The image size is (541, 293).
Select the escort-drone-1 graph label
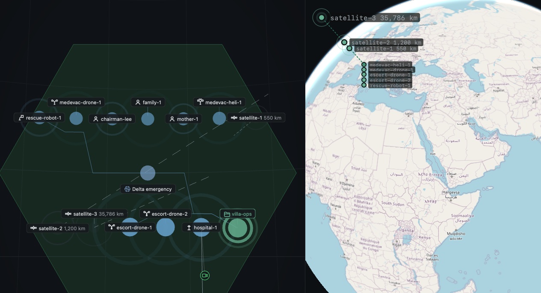point(130,228)
